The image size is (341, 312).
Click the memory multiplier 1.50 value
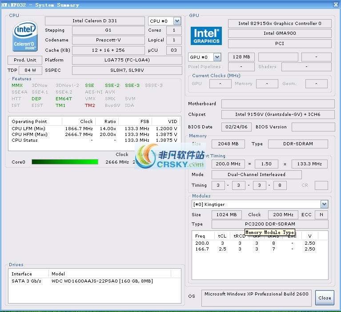pyautogui.click(x=266, y=164)
